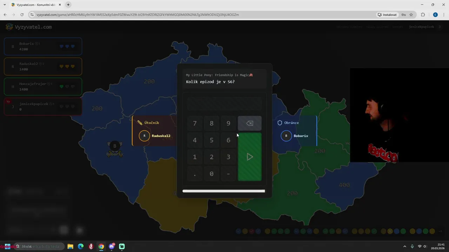Open Chrome from taskbar
449x252 pixels.
point(101,246)
